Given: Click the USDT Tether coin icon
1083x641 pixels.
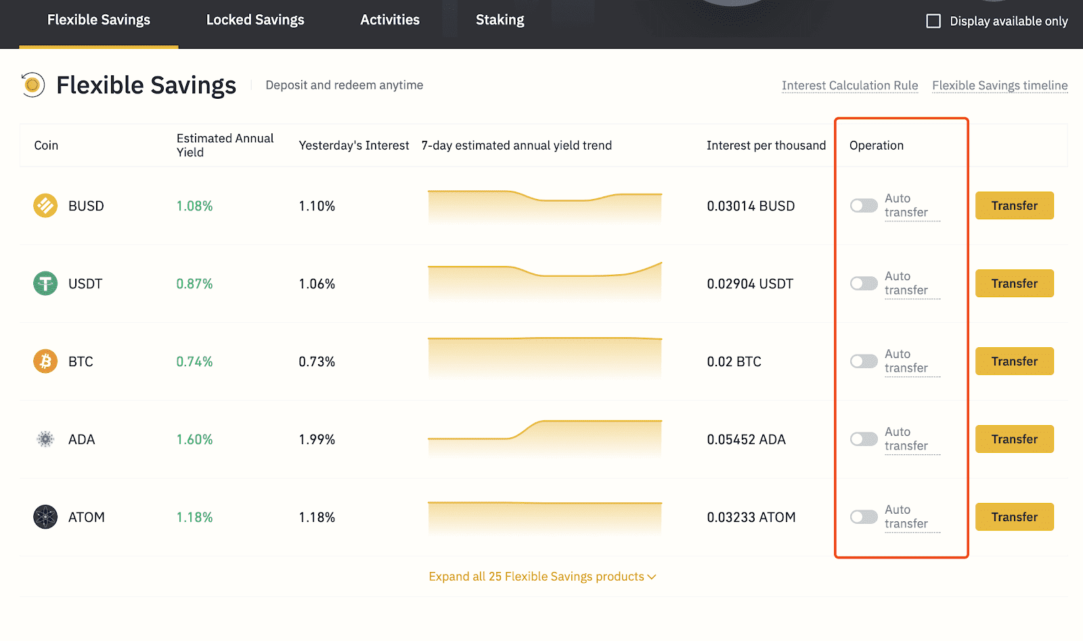Looking at the screenshot, I should click(45, 283).
